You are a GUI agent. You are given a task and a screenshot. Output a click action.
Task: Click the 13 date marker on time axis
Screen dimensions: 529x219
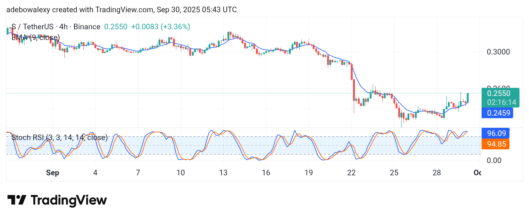pos(223,173)
